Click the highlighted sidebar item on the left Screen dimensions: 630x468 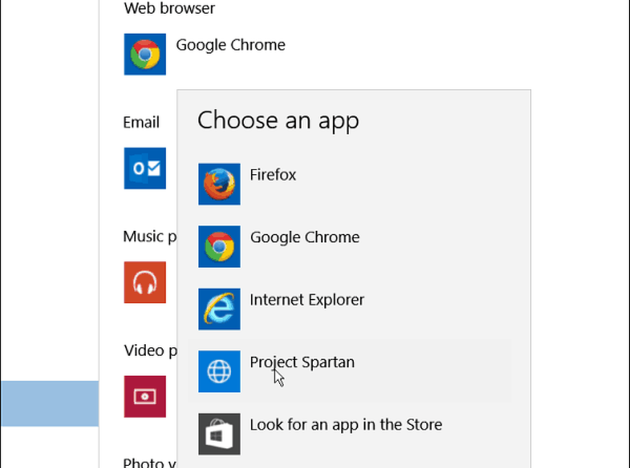(49, 403)
